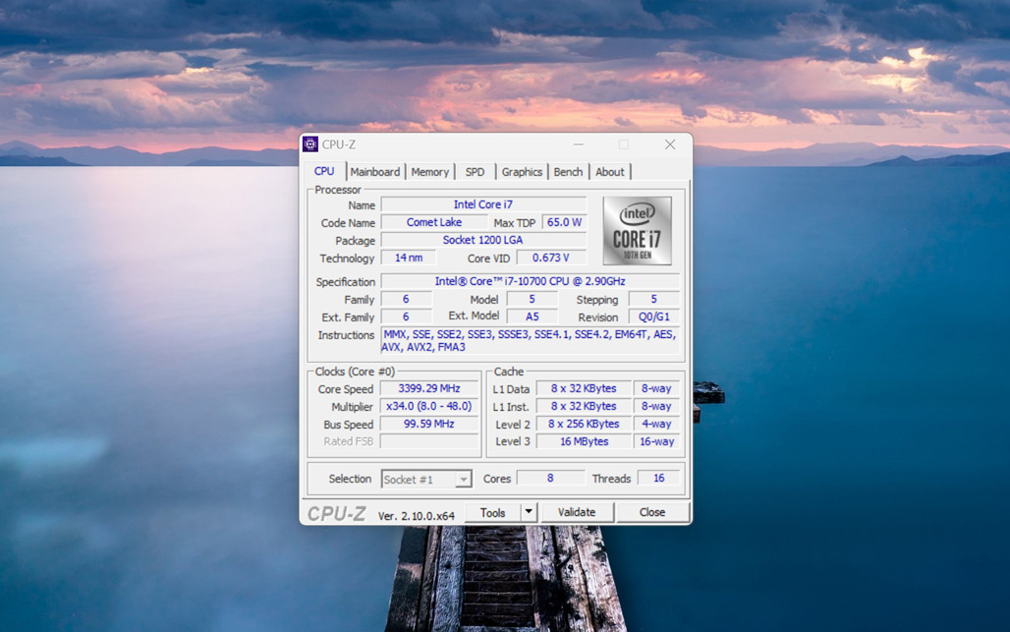Open the SPD tab
The image size is (1010, 632).
click(475, 172)
